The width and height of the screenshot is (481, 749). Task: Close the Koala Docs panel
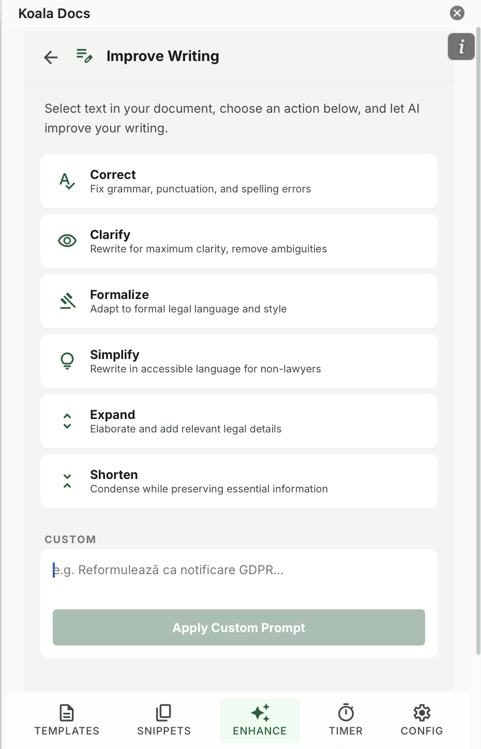tap(457, 13)
